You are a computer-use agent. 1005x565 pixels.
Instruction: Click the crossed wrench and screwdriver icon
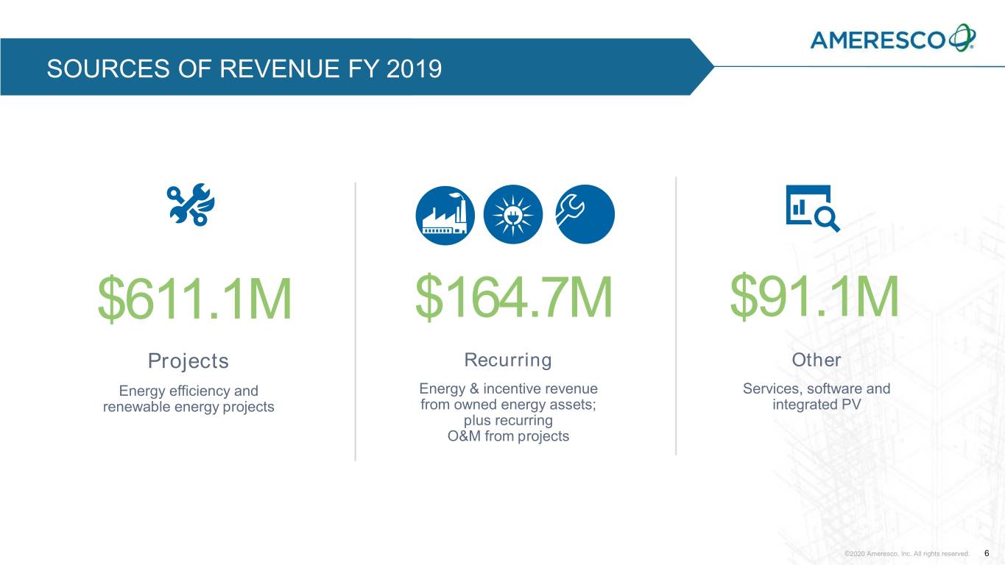190,205
